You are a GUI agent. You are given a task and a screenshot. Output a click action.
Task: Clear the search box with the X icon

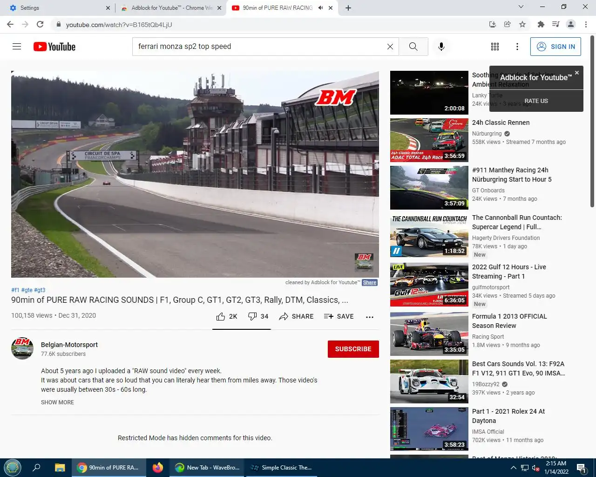coord(390,47)
